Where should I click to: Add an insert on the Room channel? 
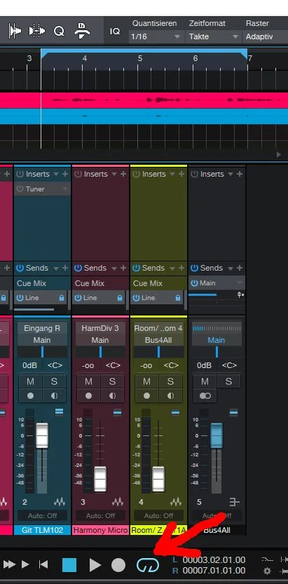coord(181,174)
